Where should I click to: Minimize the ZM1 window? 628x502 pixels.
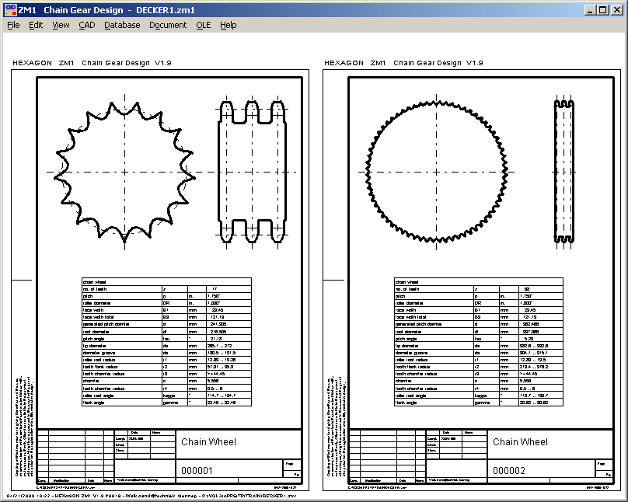tap(590, 9)
